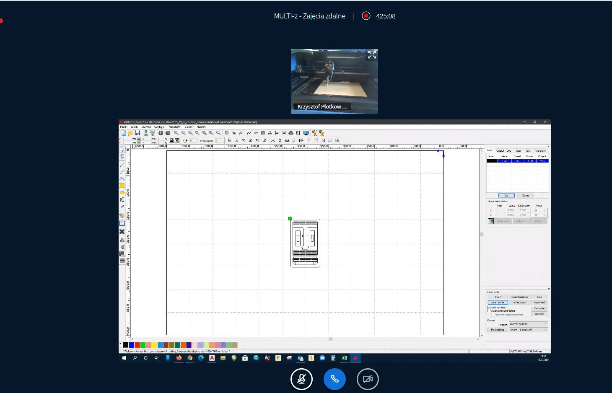
Task: Toggle the X row Mirror V checkbox
Action: [x=542, y=210]
